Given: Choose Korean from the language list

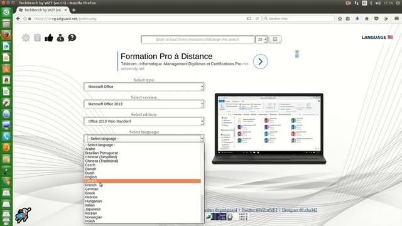Looking at the screenshot, I should click(x=143, y=213).
